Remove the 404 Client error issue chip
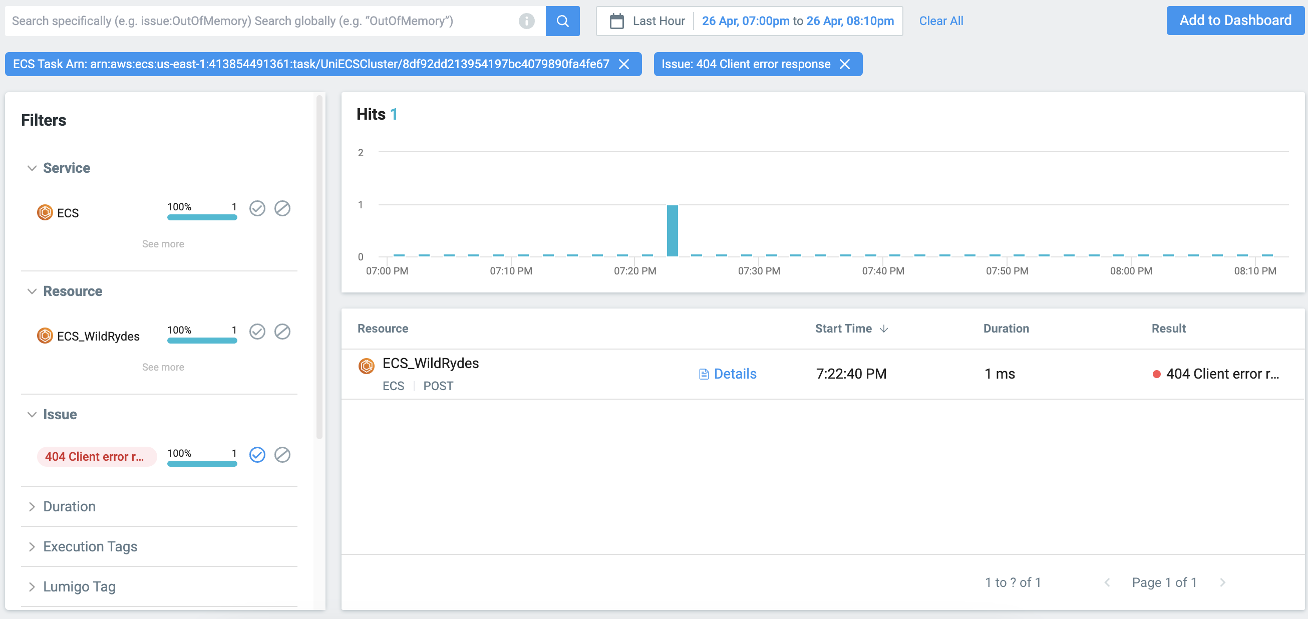Viewport: 1308px width, 619px height. [844, 64]
